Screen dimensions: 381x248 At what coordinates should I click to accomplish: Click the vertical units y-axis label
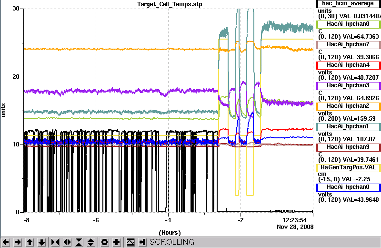(3, 110)
